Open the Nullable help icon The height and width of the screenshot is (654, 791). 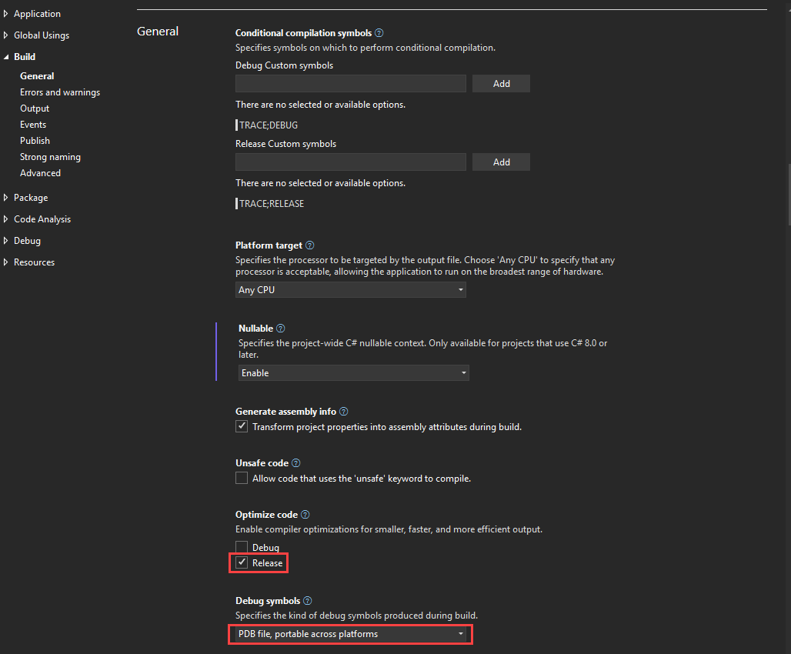(x=280, y=328)
